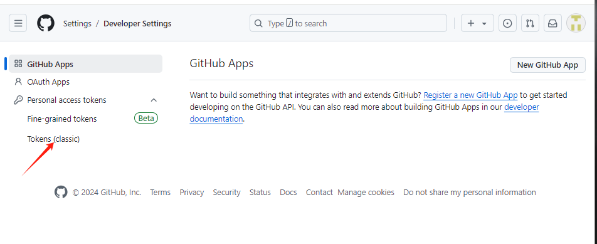Image resolution: width=597 pixels, height=244 pixels.
Task: Click the plus create-new icon
Action: [470, 23]
